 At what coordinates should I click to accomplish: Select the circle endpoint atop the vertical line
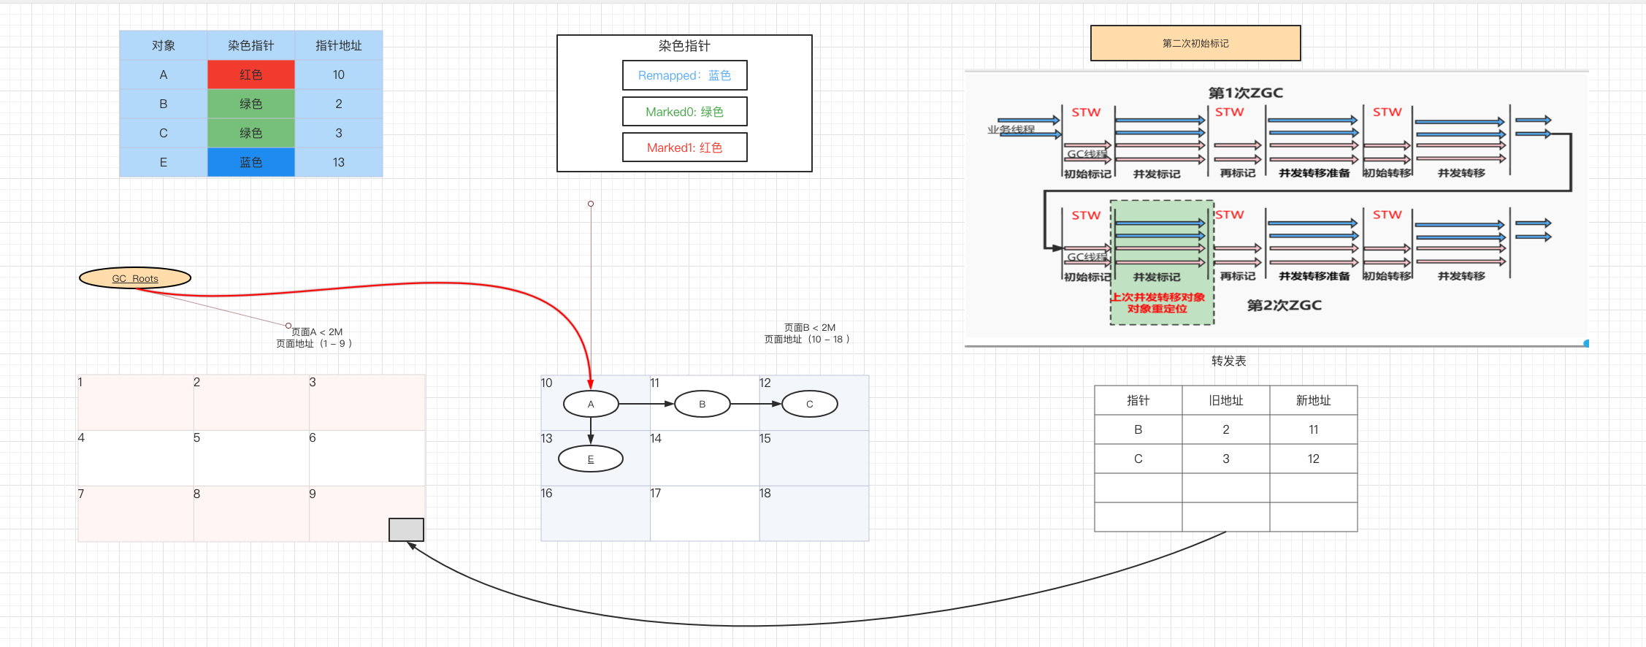[591, 204]
